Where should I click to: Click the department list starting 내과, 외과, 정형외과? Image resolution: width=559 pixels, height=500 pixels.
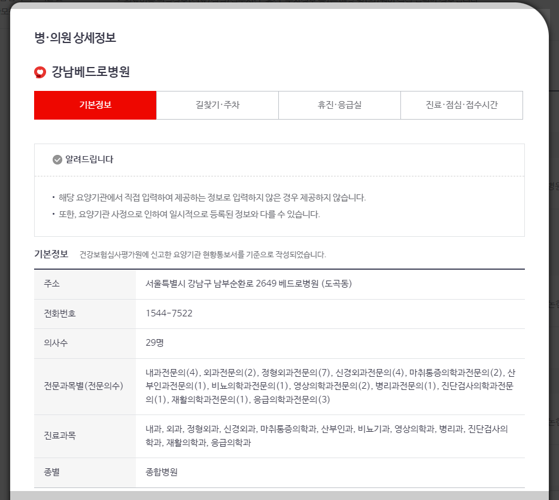pos(327,436)
